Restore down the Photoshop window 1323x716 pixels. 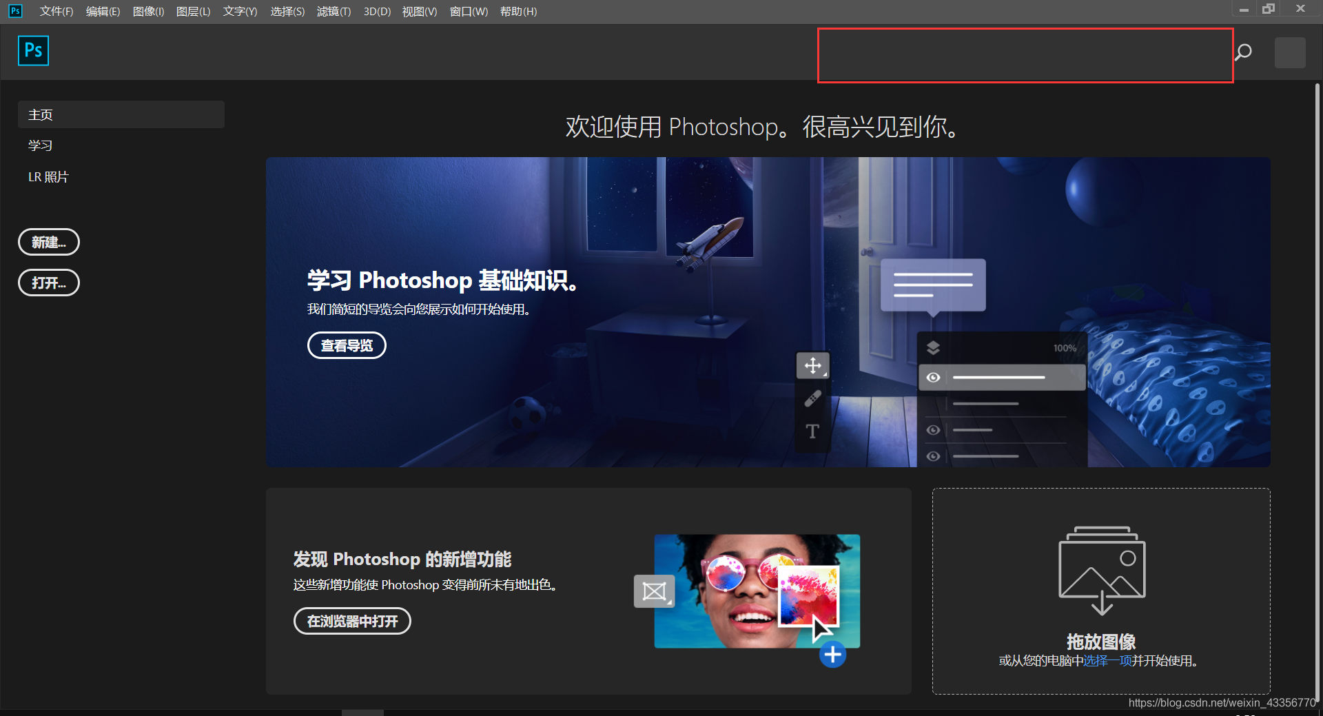point(1269,9)
